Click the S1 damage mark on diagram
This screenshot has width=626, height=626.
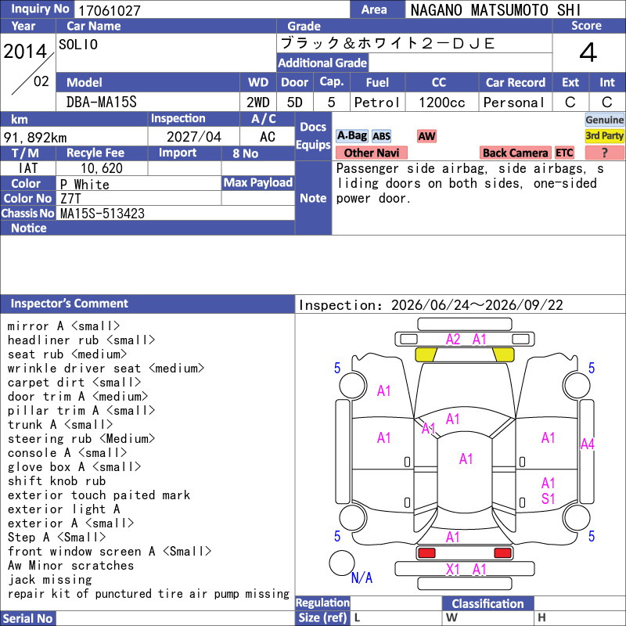pyautogui.click(x=549, y=498)
